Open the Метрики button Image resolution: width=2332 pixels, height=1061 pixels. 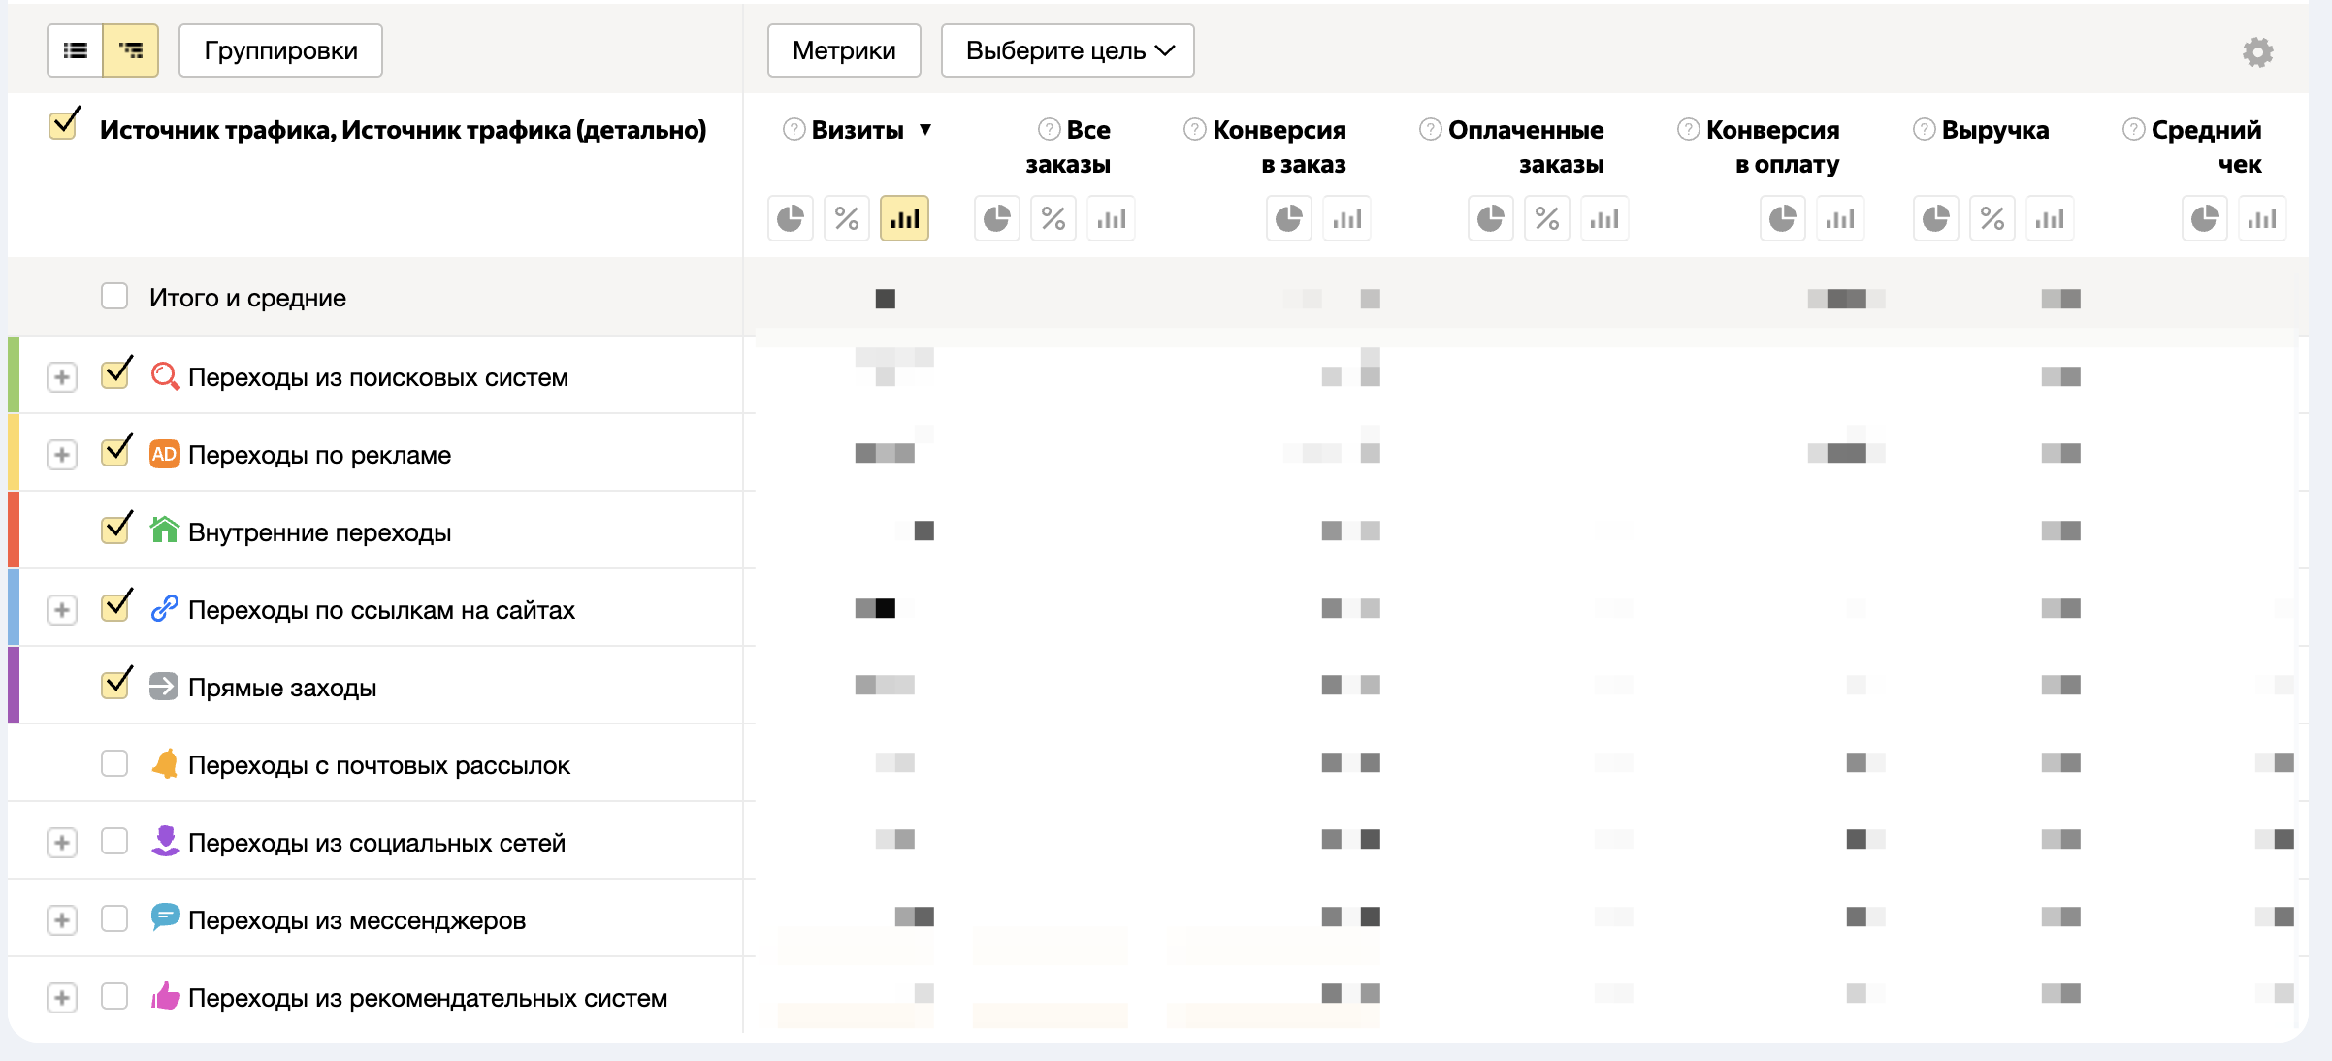point(844,50)
